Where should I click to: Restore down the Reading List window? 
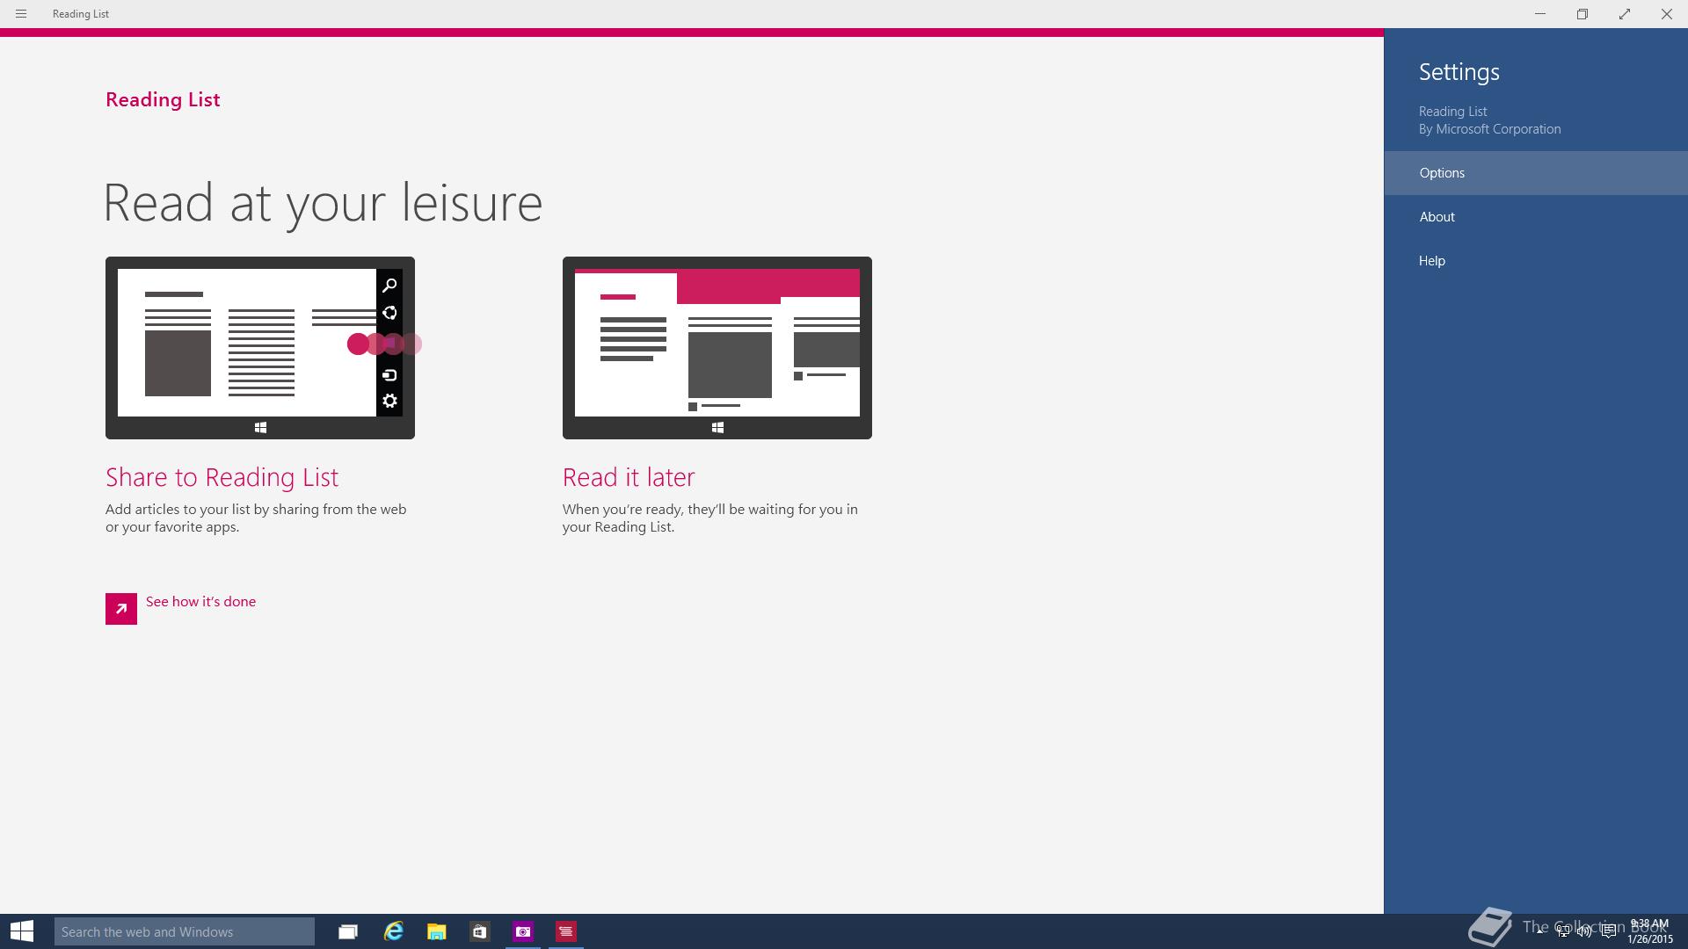[x=1582, y=14]
